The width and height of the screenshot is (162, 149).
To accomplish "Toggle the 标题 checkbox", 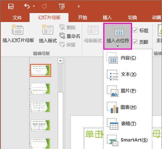I will (x=135, y=30).
